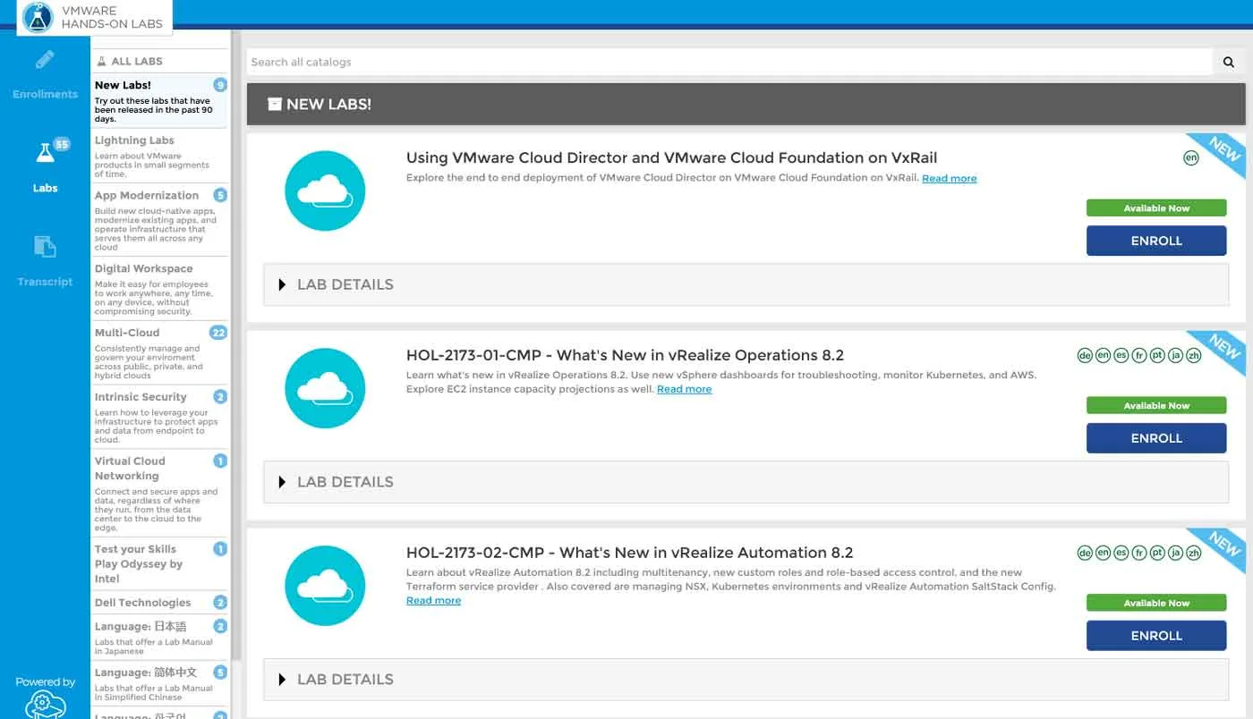Enroll in HOL-2173-01-CMP vRealize Operations lab

tap(1156, 438)
